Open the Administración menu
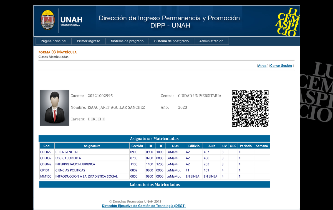 211,41
